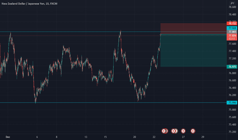238x140 pixels.
Task: Select the green profit zone of short position
Action: tap(194, 51)
